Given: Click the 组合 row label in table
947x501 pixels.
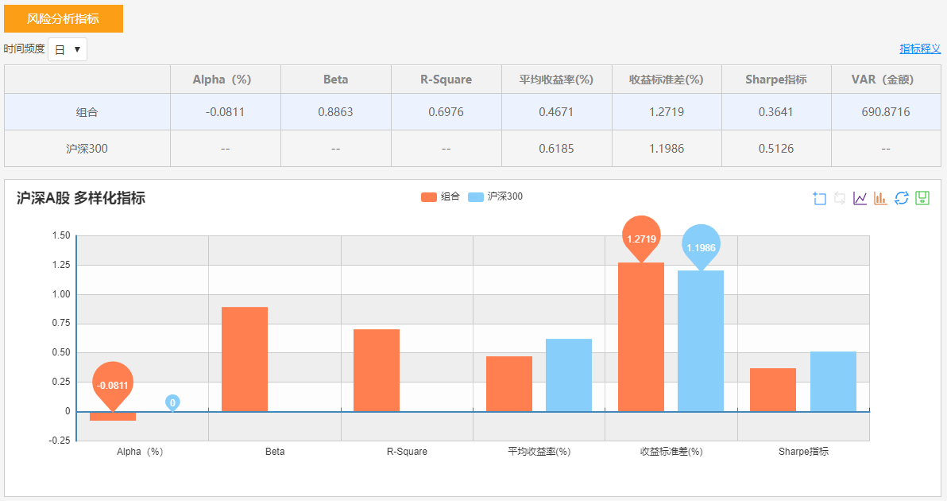Looking at the screenshot, I should point(87,112).
